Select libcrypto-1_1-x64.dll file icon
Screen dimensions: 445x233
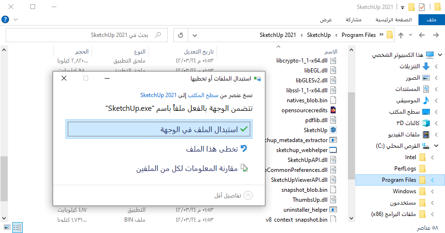333,60
